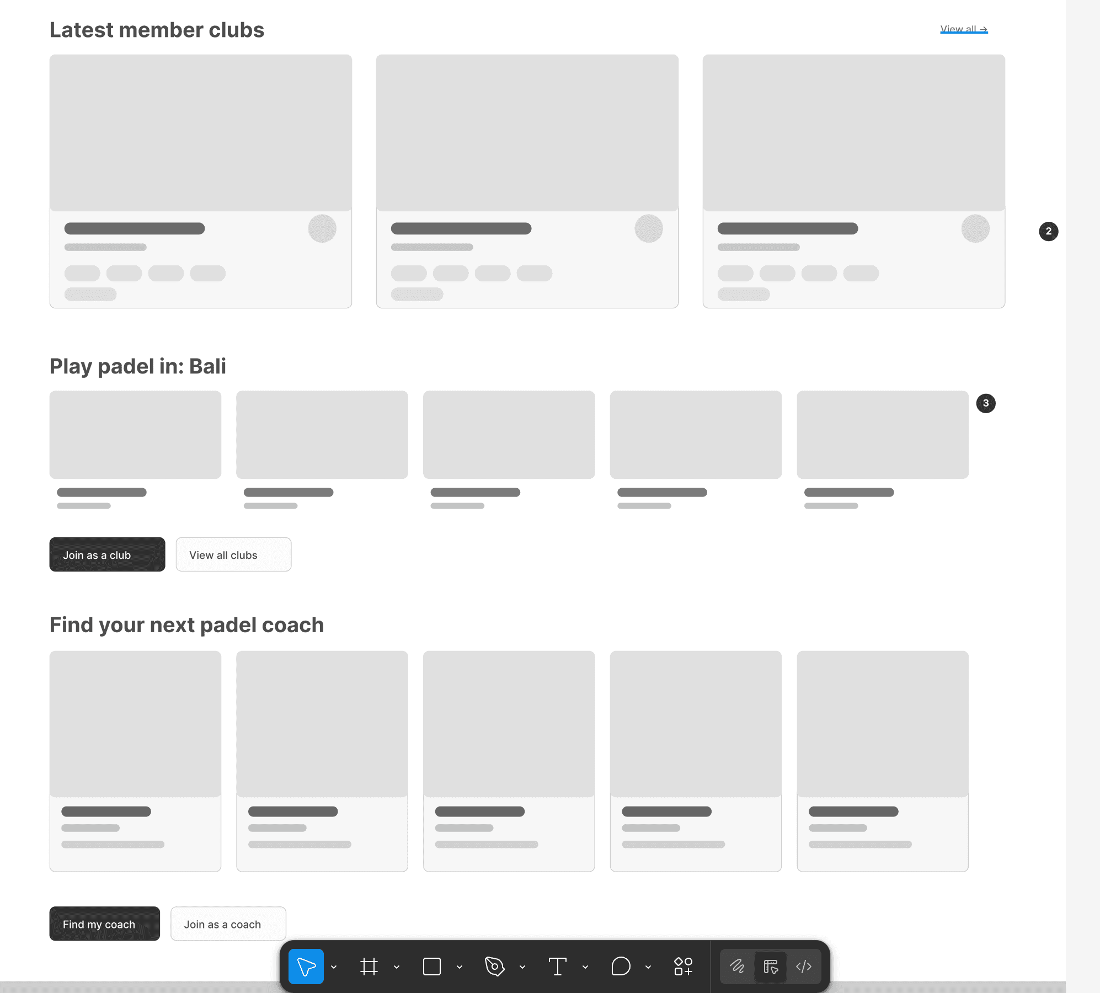Click the View all clubs button
Viewport: 1100px width, 993px height.
[x=233, y=554]
